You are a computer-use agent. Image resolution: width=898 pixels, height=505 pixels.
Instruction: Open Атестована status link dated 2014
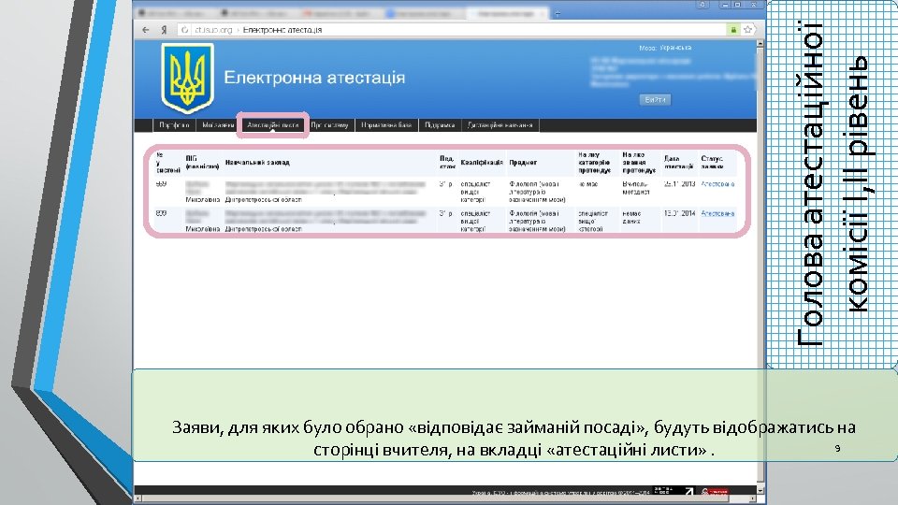point(717,213)
